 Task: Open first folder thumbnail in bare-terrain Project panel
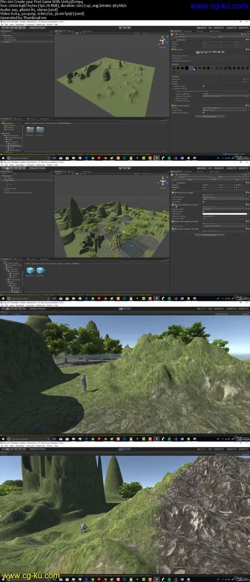pos(30,129)
